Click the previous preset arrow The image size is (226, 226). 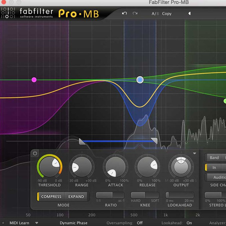(189, 14)
